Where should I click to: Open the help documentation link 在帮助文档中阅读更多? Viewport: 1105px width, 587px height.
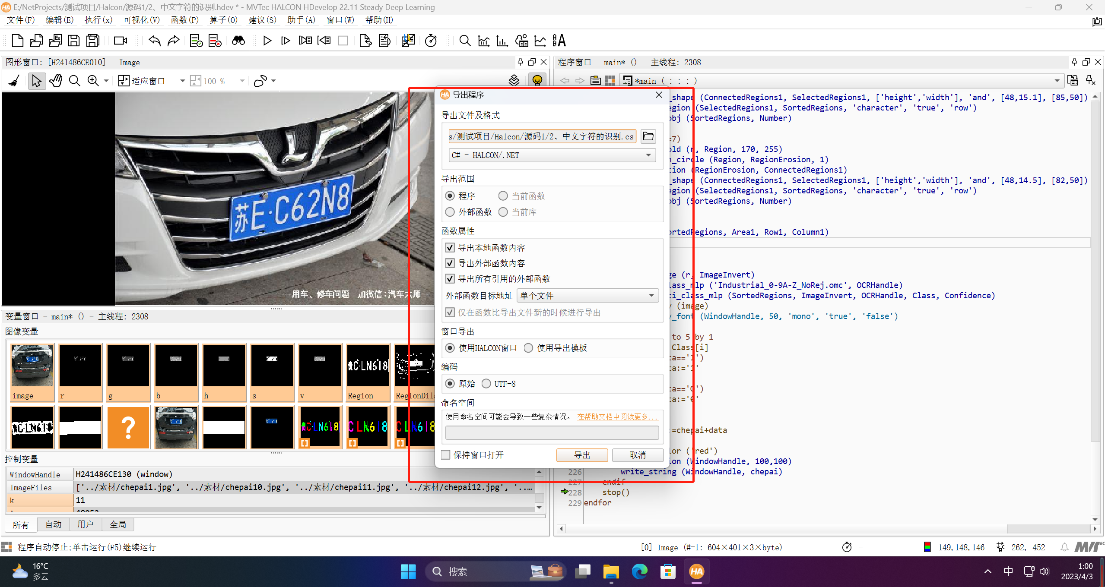click(x=617, y=417)
